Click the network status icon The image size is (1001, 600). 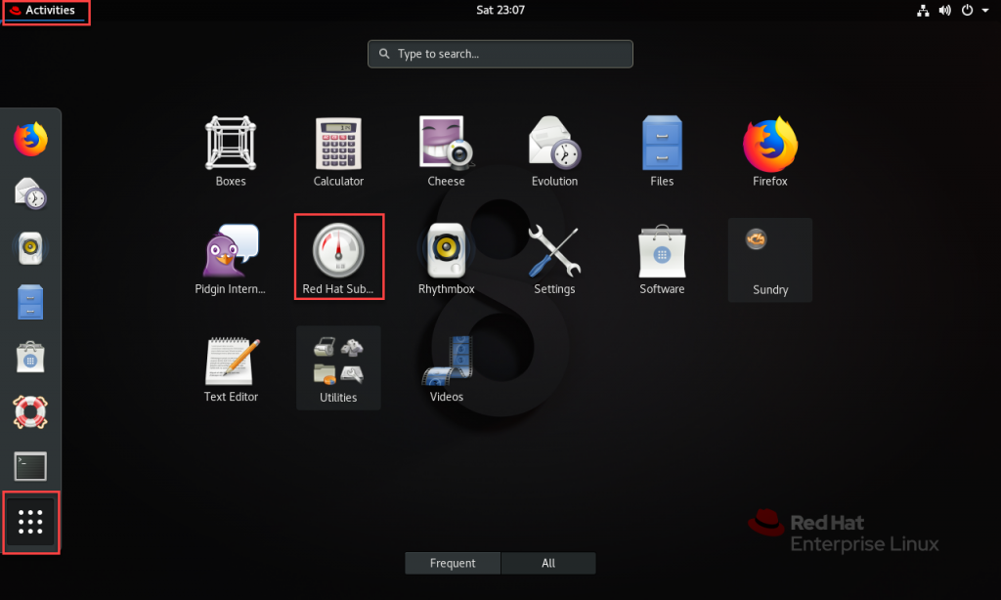(x=923, y=10)
